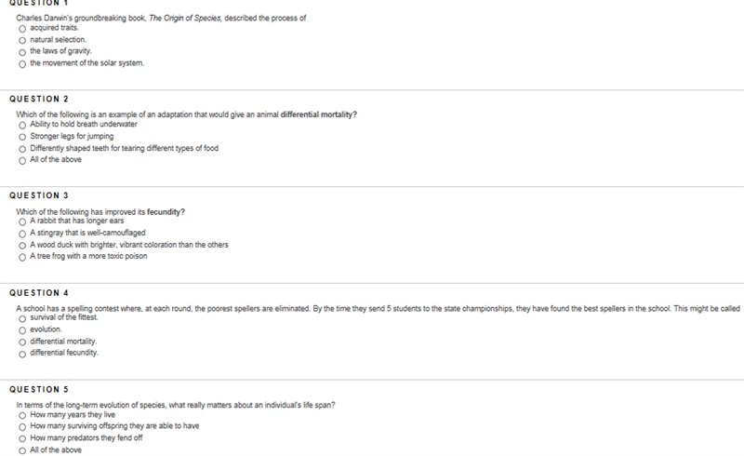Pick "Differently shaped teeth" answer

22,149
